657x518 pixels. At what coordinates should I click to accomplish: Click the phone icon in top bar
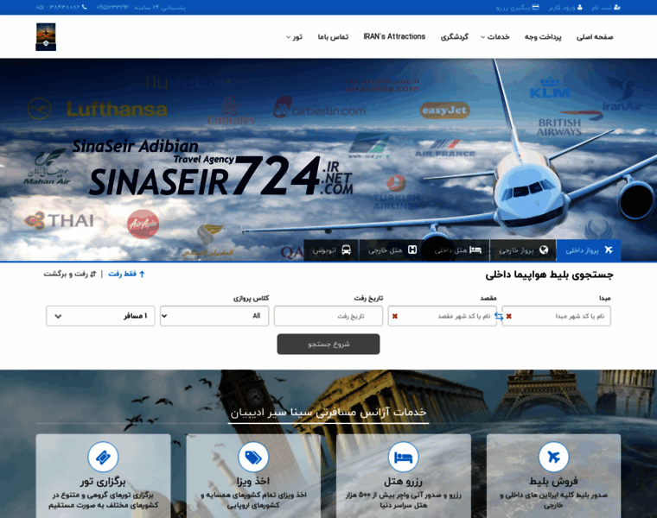[85, 7]
